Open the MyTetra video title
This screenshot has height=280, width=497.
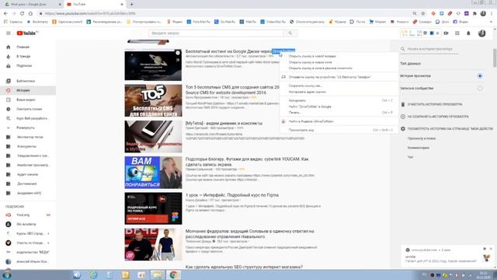point(224,123)
